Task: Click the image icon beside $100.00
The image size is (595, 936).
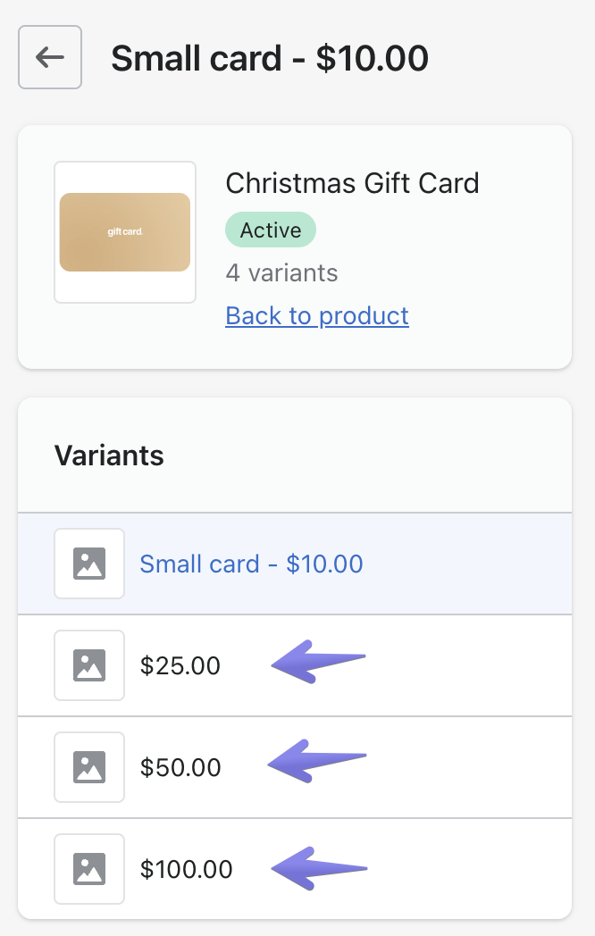Action: [89, 869]
